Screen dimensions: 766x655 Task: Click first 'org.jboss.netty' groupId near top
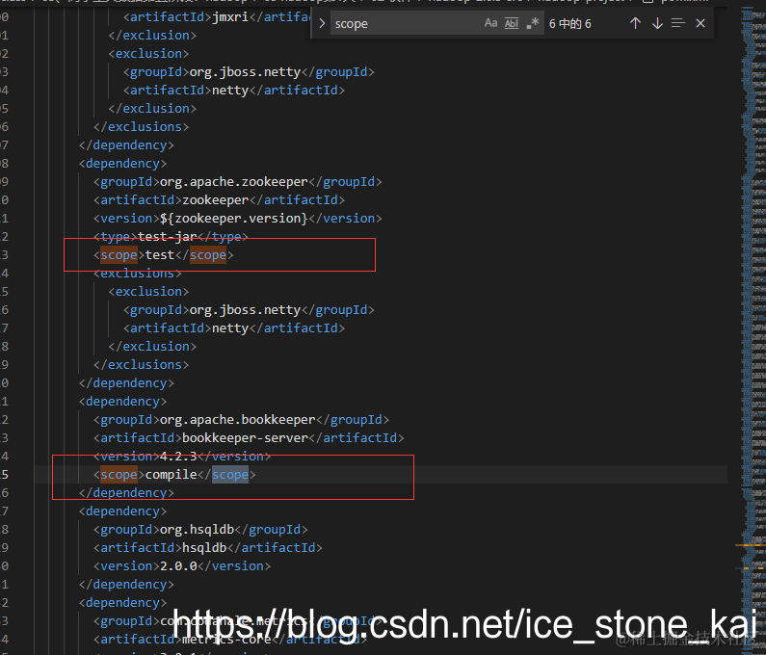(x=246, y=72)
